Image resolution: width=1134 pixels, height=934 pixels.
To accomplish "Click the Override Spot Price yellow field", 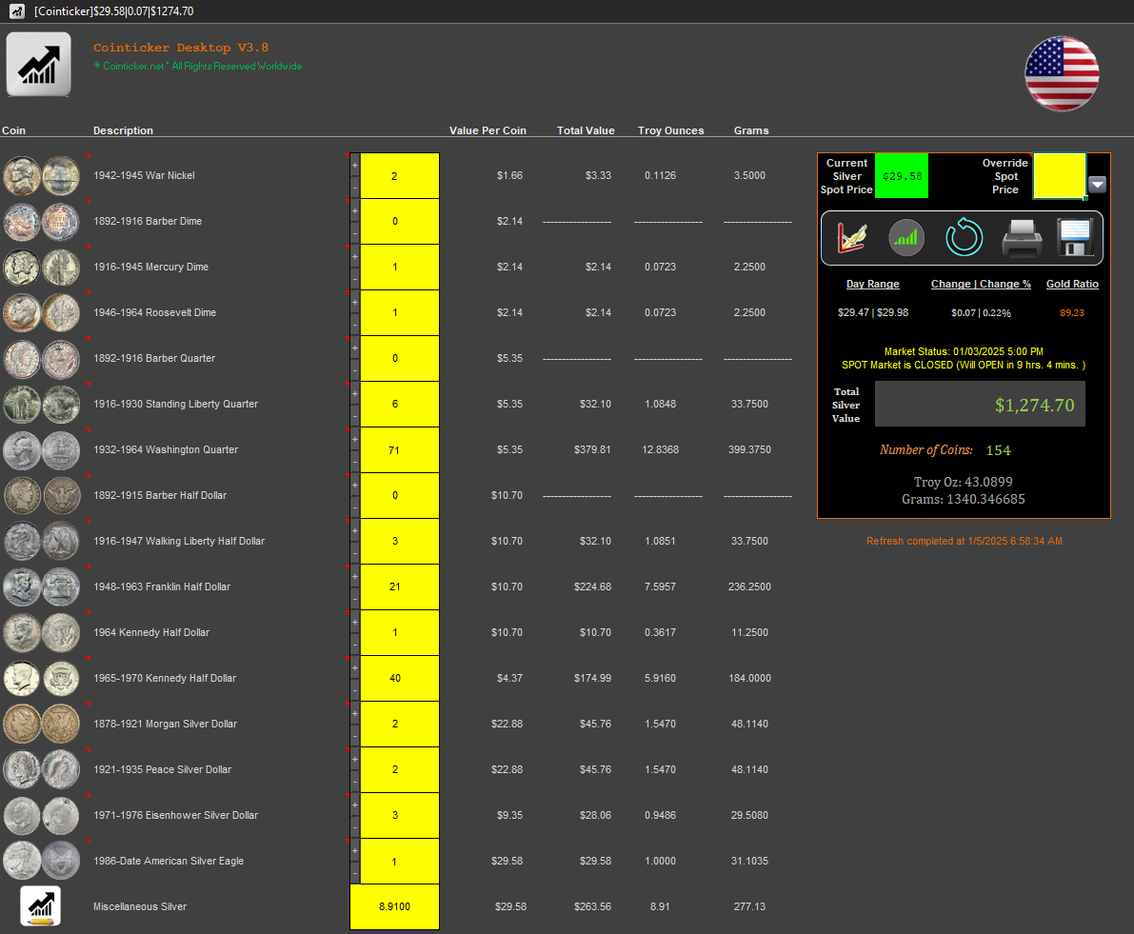I will click(x=1060, y=176).
